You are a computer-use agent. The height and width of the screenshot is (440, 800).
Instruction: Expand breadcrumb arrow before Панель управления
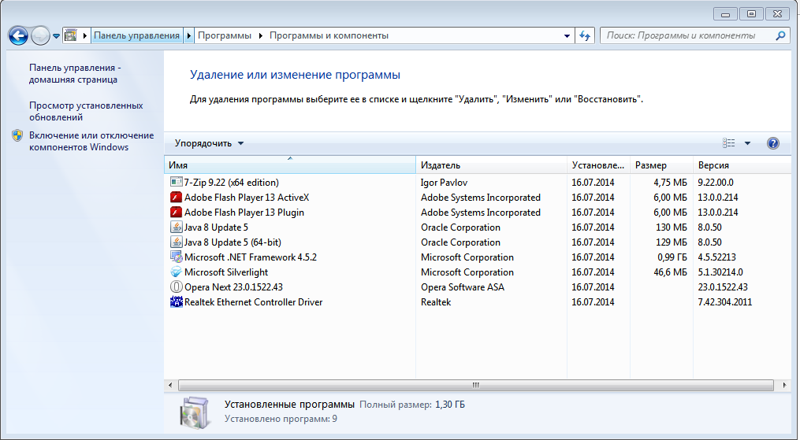tap(84, 35)
